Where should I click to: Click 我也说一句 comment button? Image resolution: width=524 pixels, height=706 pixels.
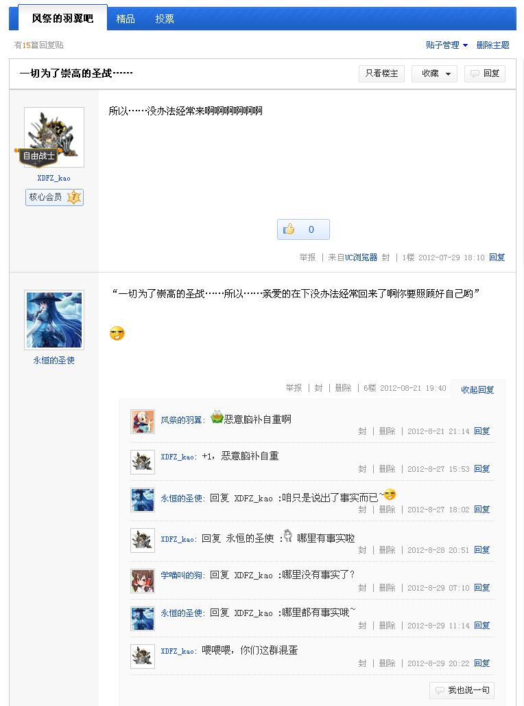coord(462,690)
